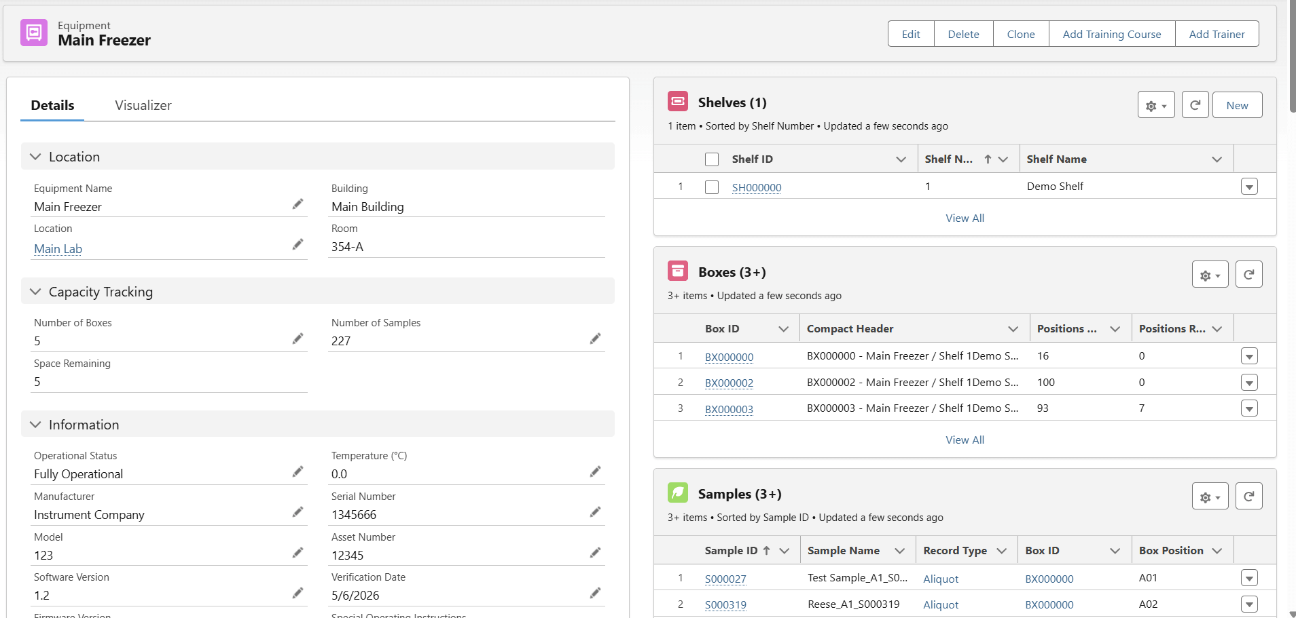Open sample S000027 link
1296x618 pixels.
[x=725, y=579]
